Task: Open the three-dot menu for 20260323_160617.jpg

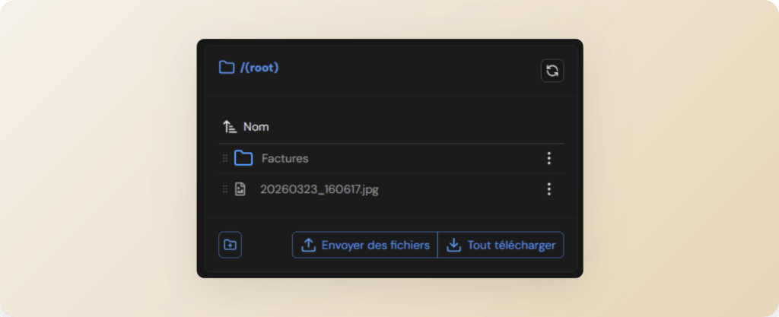Action: (548, 189)
